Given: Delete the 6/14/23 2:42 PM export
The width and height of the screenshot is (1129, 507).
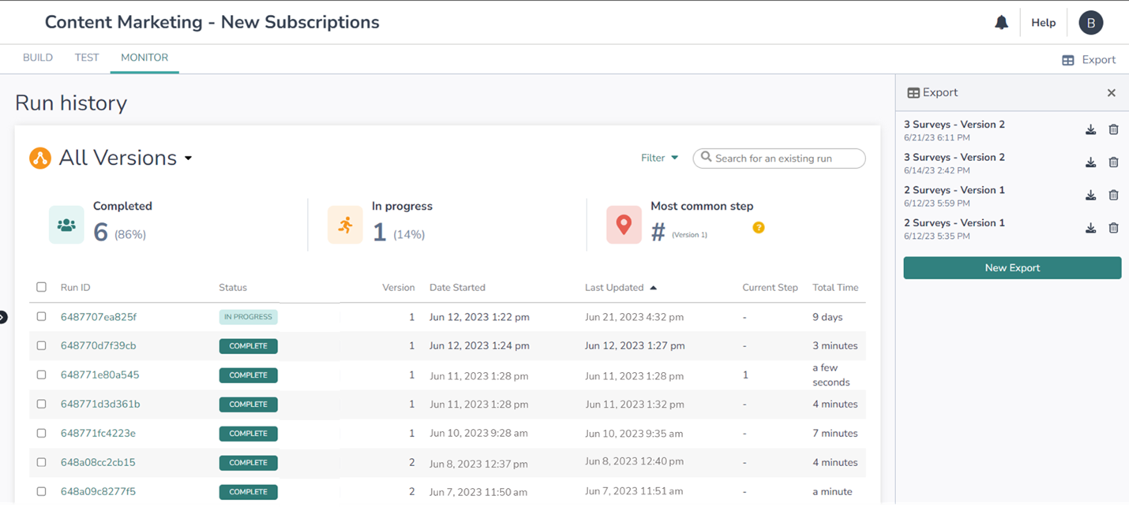Looking at the screenshot, I should point(1113,162).
